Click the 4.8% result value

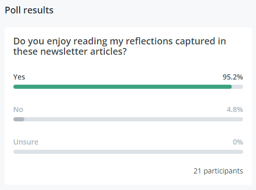pos(235,109)
